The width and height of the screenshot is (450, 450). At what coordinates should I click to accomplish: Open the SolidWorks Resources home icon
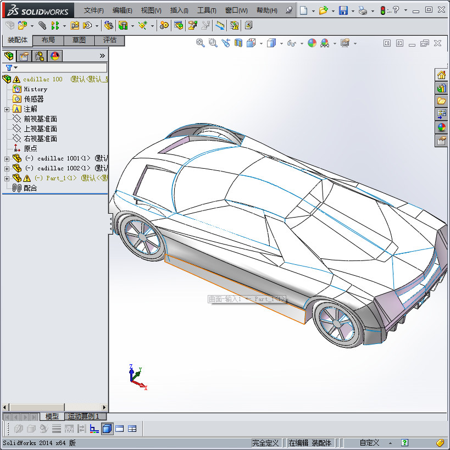[x=442, y=75]
